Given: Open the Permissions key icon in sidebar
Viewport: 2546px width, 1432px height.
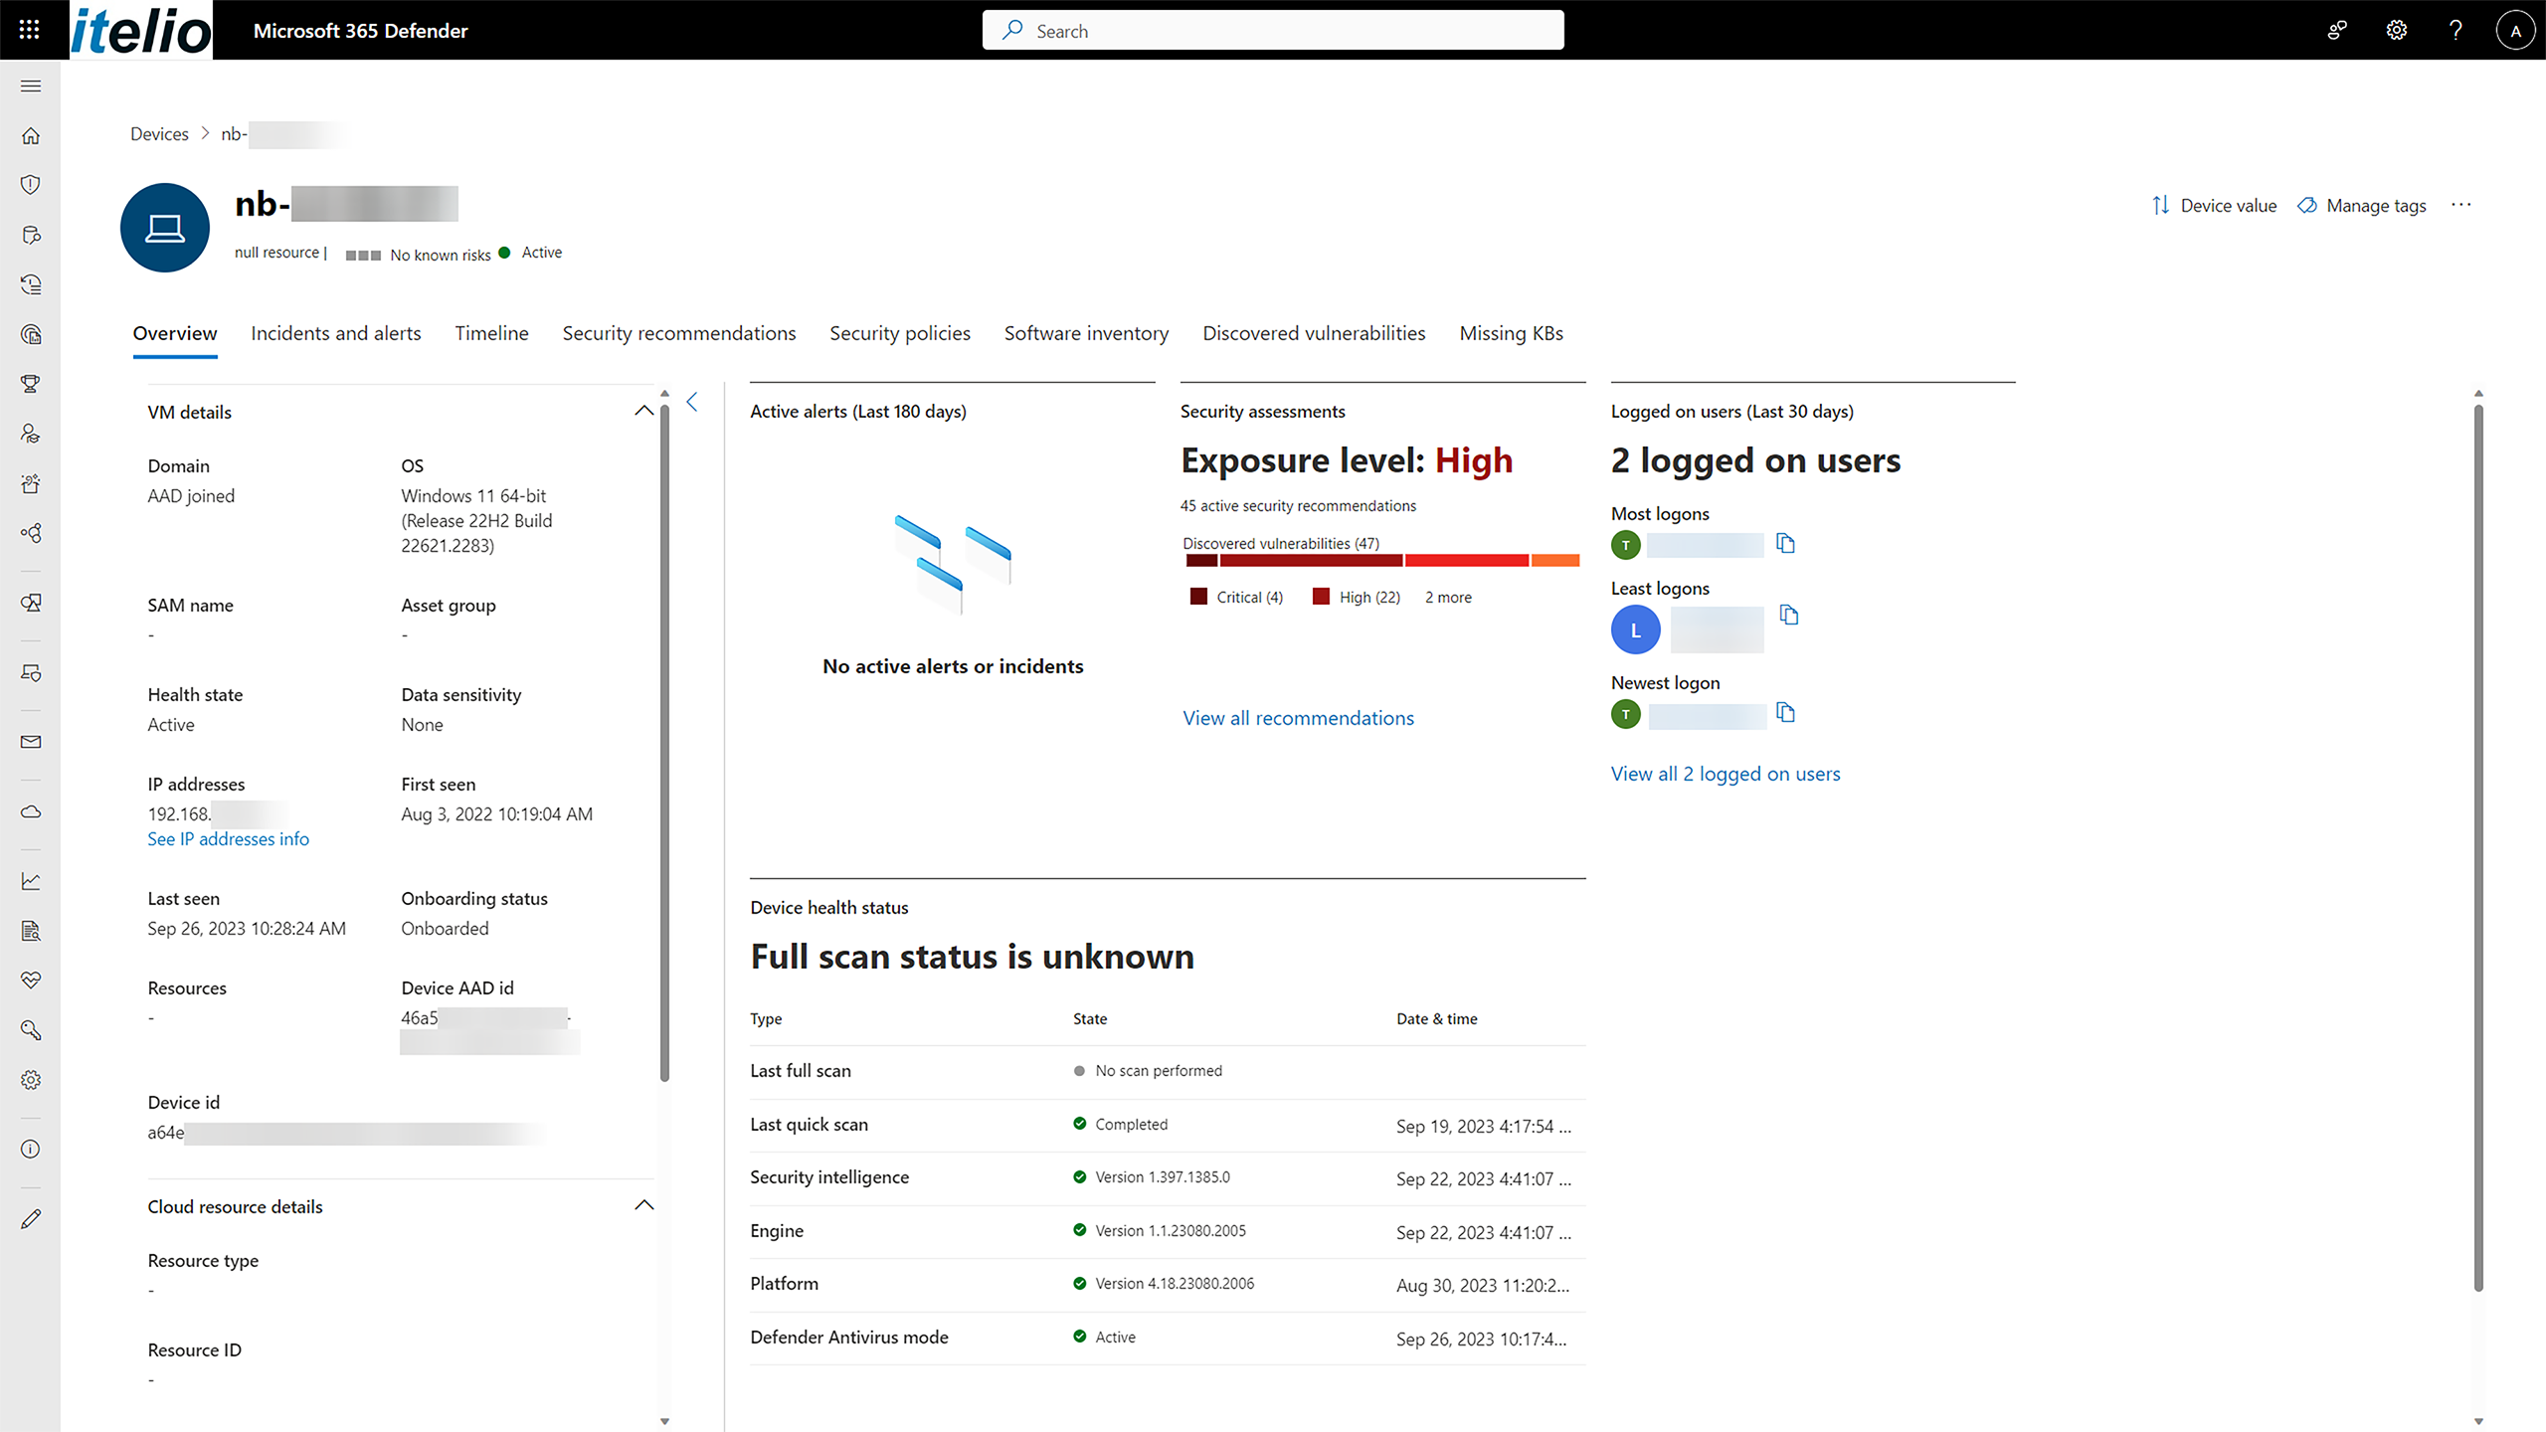Looking at the screenshot, I should [x=31, y=1029].
